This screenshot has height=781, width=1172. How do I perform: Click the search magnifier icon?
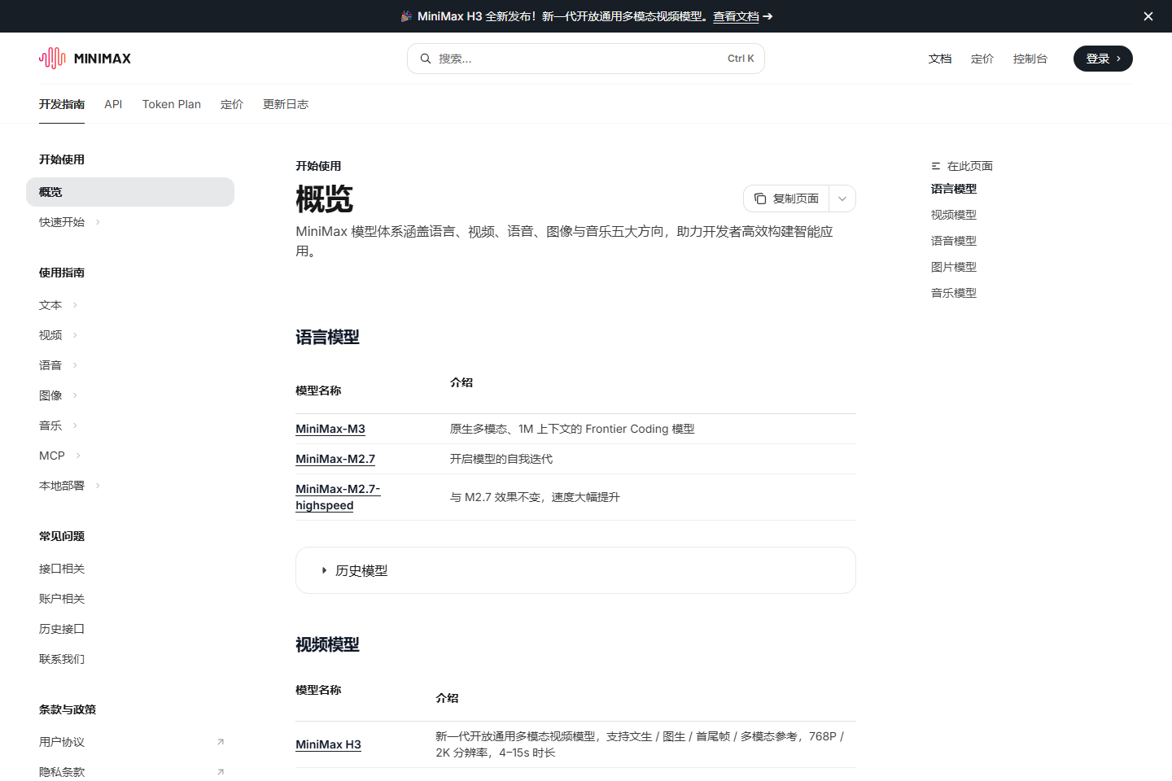425,59
